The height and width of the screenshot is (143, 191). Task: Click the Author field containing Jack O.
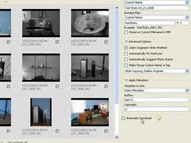pos(156,100)
